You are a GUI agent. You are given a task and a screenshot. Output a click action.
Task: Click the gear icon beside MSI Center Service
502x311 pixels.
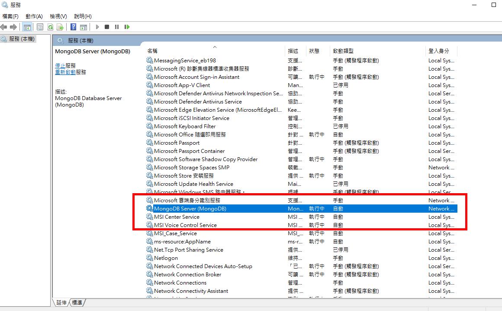pos(149,217)
